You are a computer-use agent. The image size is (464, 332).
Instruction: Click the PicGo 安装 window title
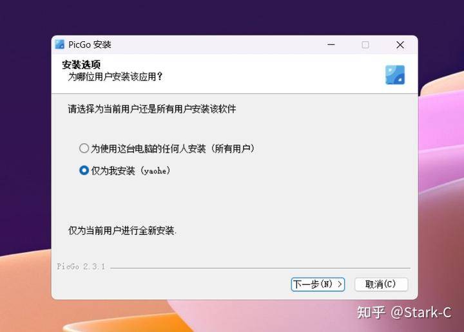pyautogui.click(x=90, y=44)
